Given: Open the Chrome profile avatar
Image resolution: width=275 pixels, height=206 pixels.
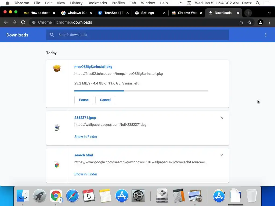Looking at the screenshot, I should point(260,22).
